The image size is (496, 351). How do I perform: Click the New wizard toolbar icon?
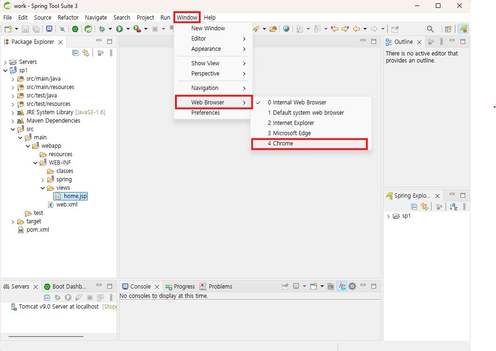[8, 29]
